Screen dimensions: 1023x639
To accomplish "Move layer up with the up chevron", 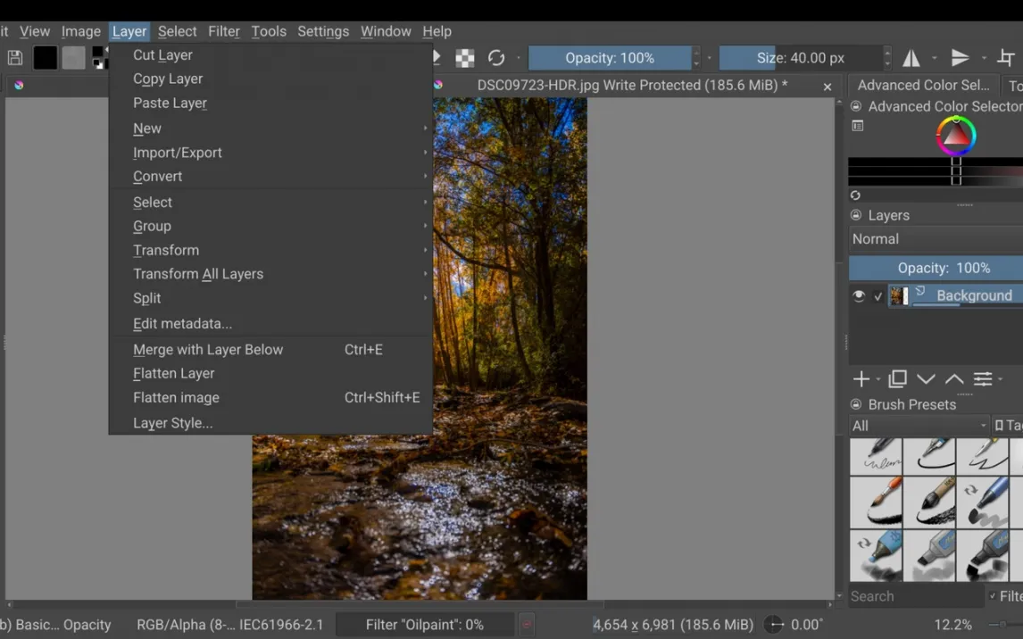I will (x=954, y=379).
